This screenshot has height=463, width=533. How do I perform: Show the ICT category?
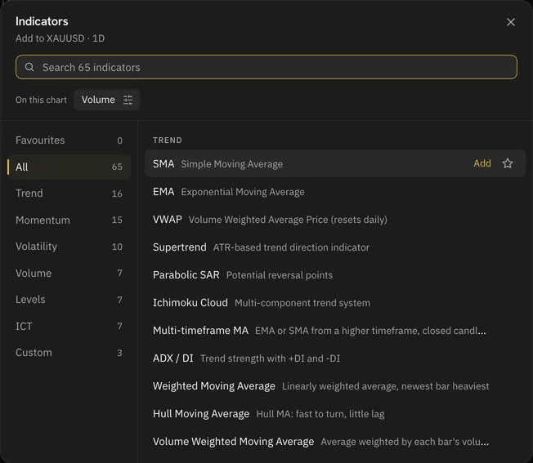(69, 326)
